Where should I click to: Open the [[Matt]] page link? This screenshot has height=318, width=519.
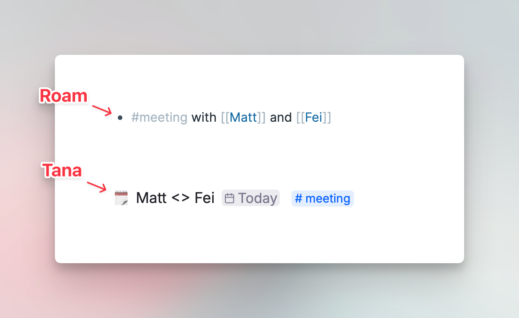click(x=243, y=117)
